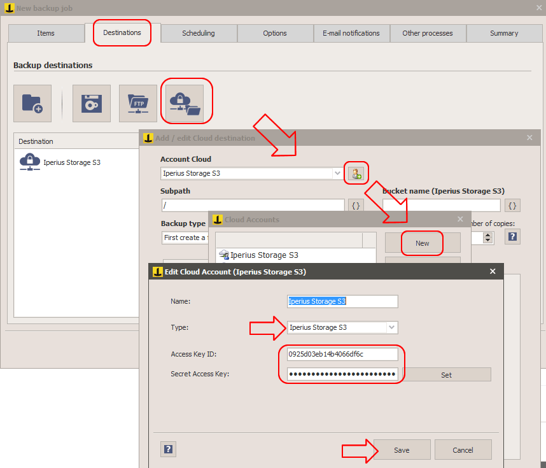This screenshot has height=468, width=546.
Task: Open the variables {} picker next to Subpath
Action: [x=356, y=205]
